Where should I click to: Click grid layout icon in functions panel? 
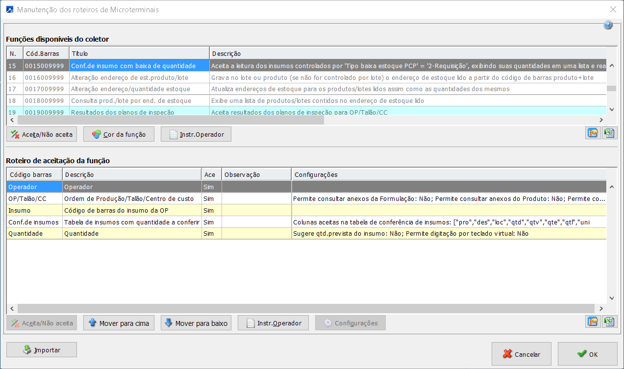(593, 134)
